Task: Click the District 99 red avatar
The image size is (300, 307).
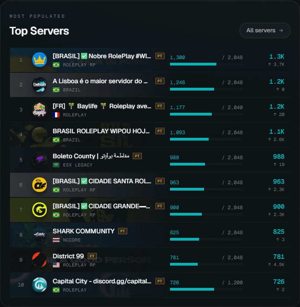Action: pyautogui.click(x=40, y=260)
